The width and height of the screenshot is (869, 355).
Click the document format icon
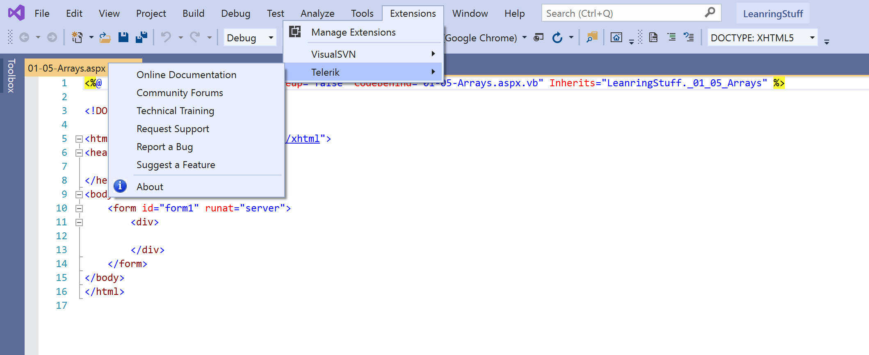pos(653,38)
